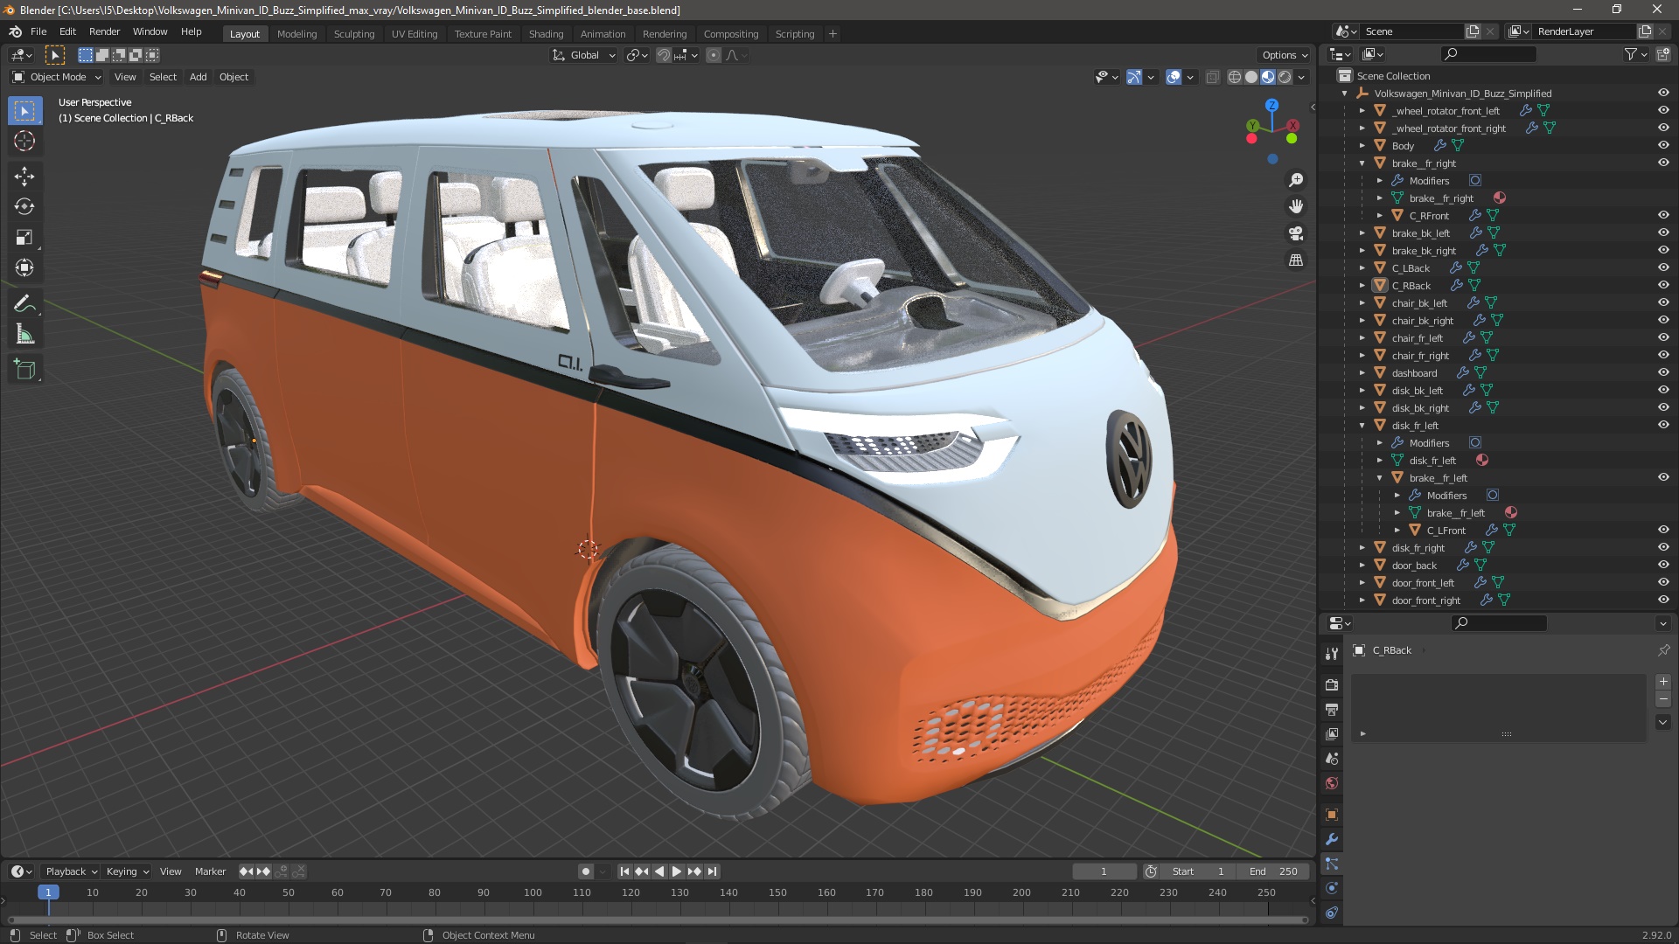This screenshot has height=944, width=1679.
Task: Select the Scale tool
Action: [x=24, y=237]
